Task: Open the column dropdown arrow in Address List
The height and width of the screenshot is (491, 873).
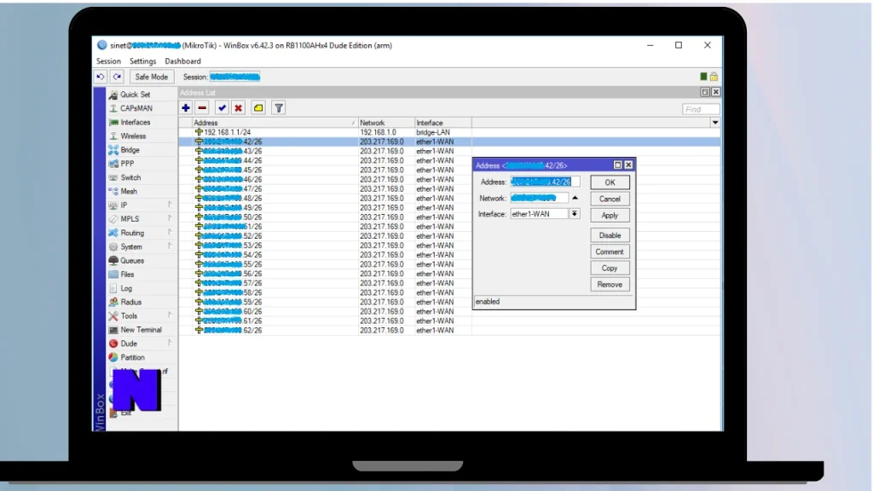Action: tap(715, 123)
